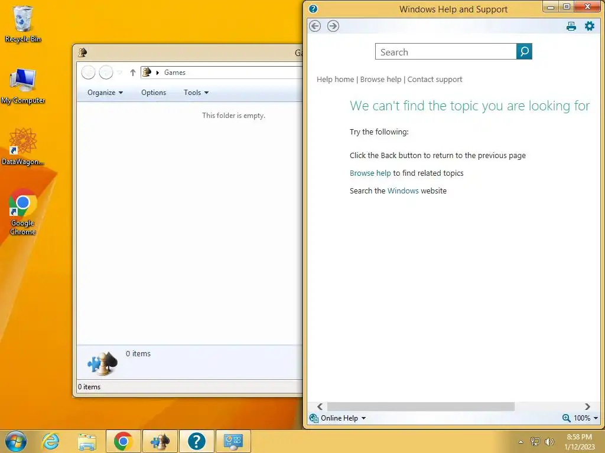Switch to Chrome on the taskbar
Viewport: 605px width, 453px height.
(x=123, y=441)
